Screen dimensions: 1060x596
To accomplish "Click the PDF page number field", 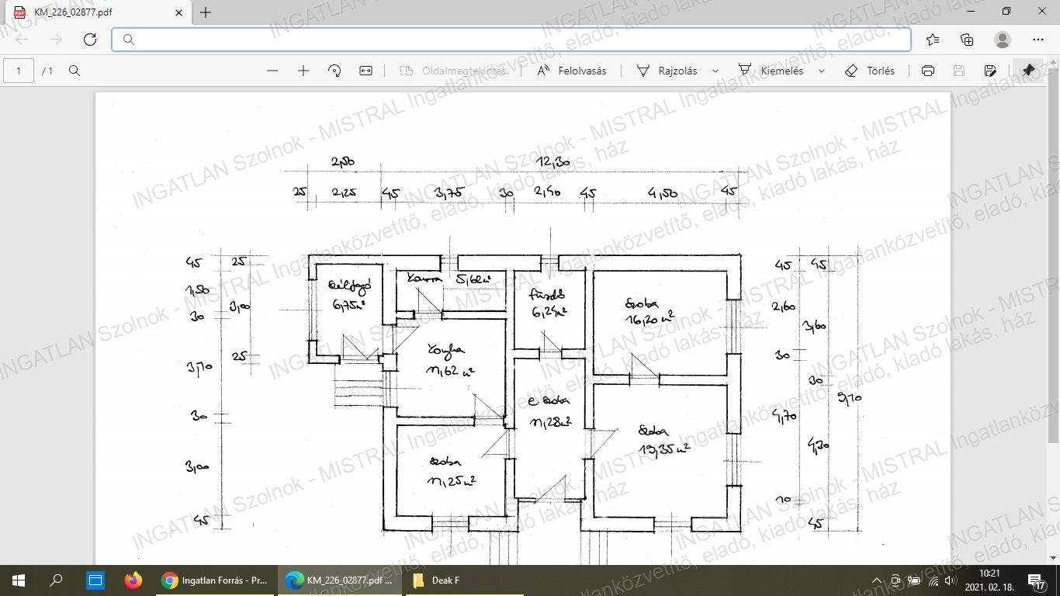I will 19,71.
